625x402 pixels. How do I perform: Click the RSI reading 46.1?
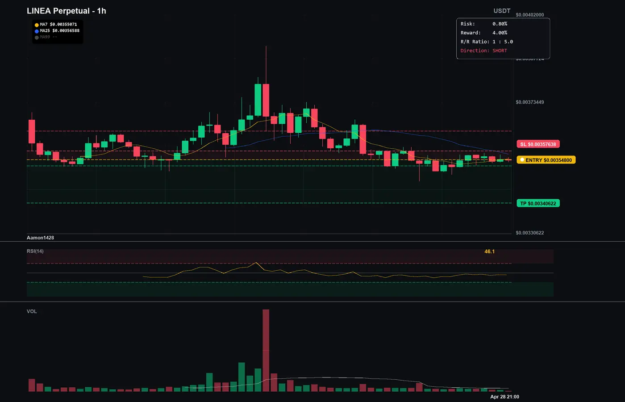(x=490, y=251)
